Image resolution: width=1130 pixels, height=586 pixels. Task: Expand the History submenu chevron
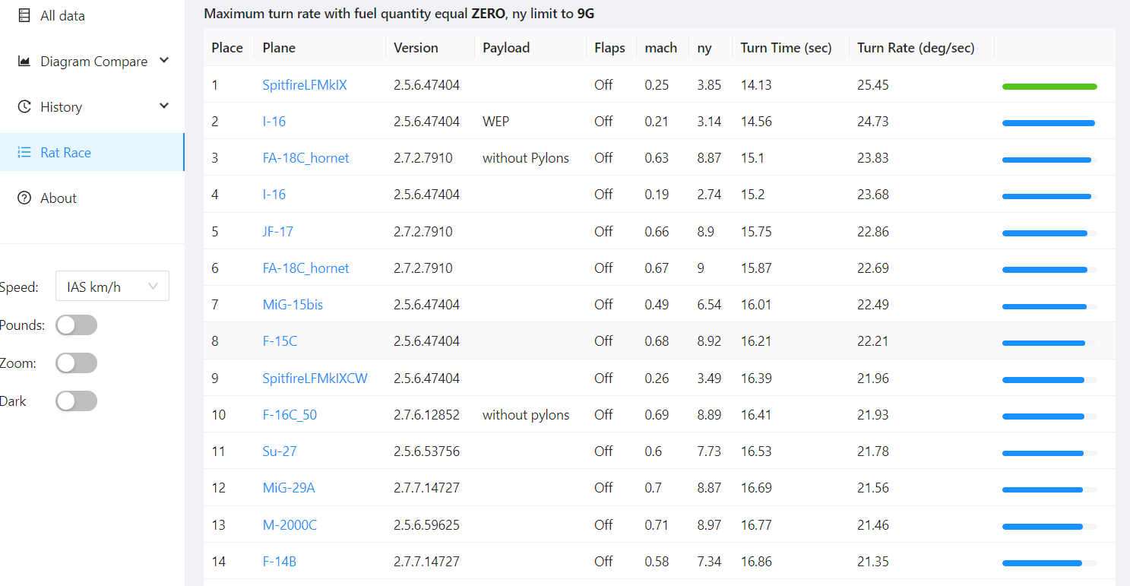coord(164,106)
